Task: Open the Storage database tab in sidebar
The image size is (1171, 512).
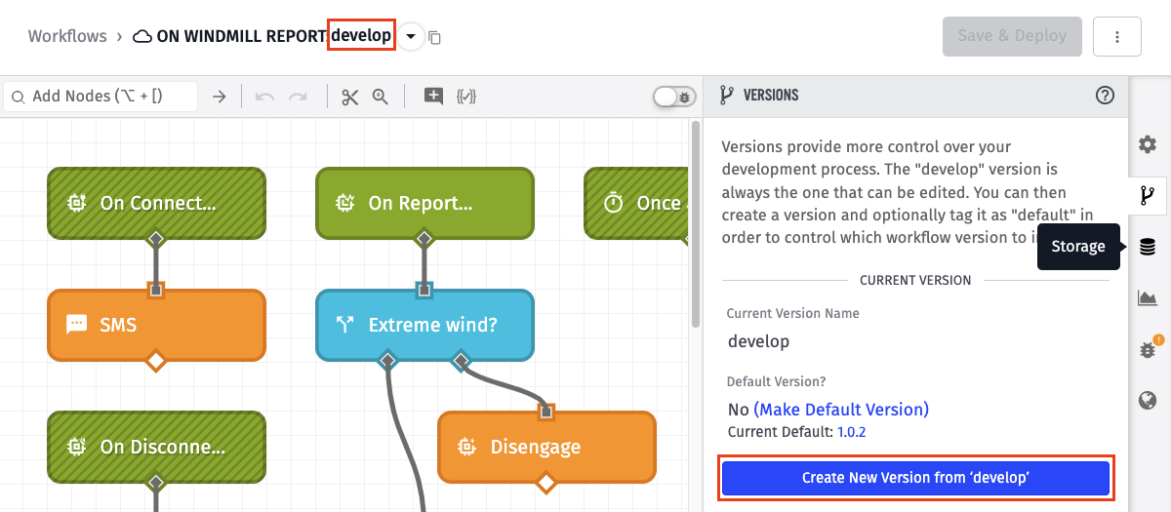Action: (1148, 247)
